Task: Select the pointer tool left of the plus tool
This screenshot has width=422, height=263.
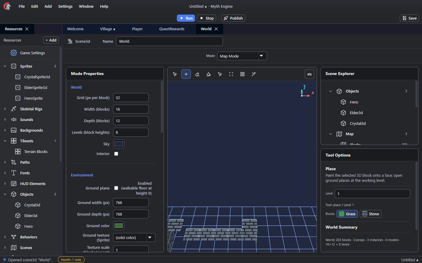Action: 175,74
